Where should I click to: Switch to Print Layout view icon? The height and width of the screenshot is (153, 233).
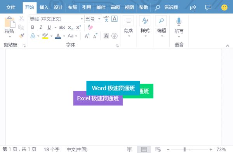(x=144, y=149)
